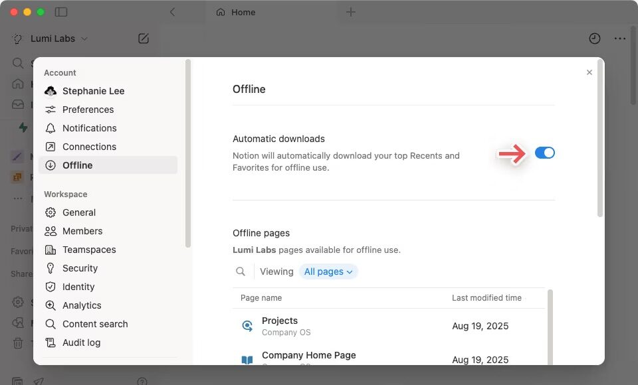Viewport: 638px width, 385px height.
Task: Open Identity settings page
Action: point(108,287)
